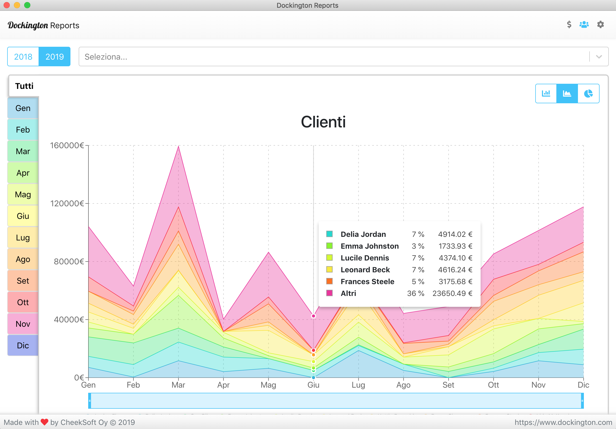Screen dimensions: 616x429
Task: Select the Gen month tab
Action: 23,108
